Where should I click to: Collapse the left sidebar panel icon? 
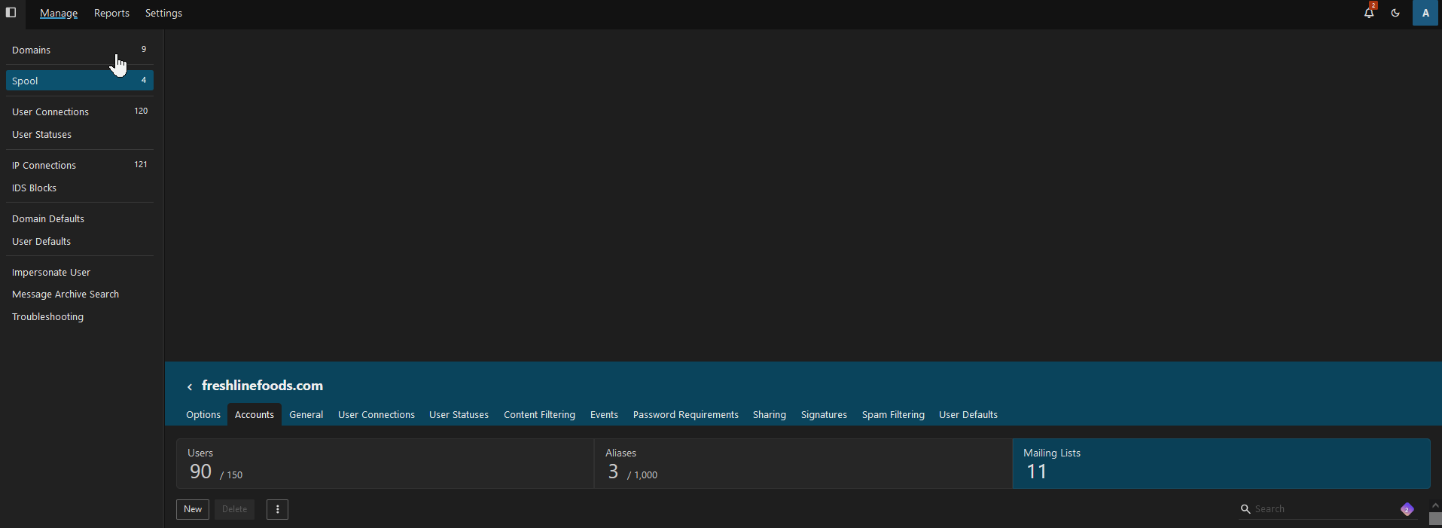[11, 13]
